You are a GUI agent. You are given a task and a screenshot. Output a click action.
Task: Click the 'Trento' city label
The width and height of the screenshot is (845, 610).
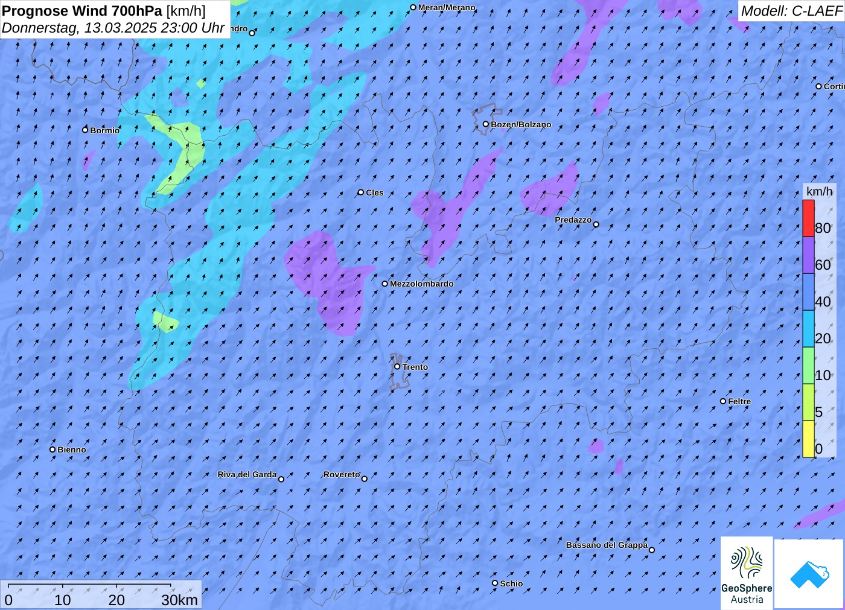415,367
